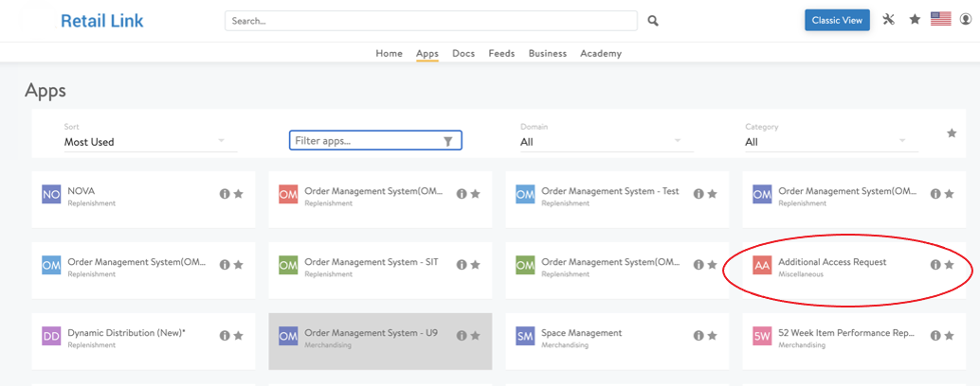Open Order Management System - U9 app
The width and height of the screenshot is (980, 386).
[380, 342]
